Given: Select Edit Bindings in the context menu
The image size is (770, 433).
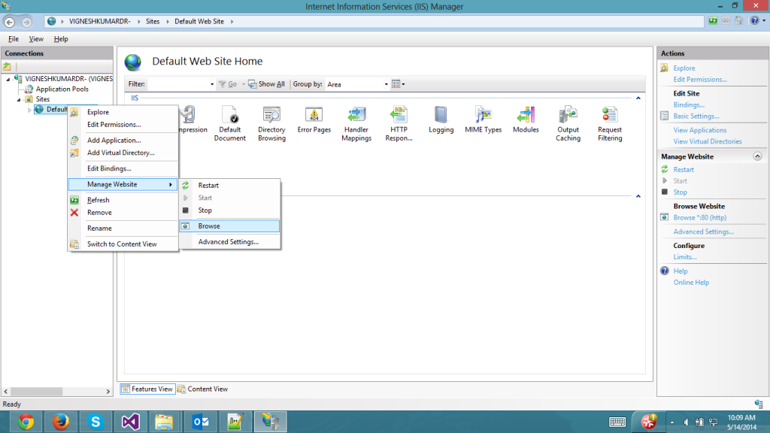Looking at the screenshot, I should click(x=109, y=168).
